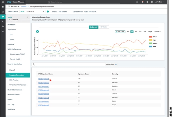Open the Configuration gear icon in the sidebar

tap(3, 17)
